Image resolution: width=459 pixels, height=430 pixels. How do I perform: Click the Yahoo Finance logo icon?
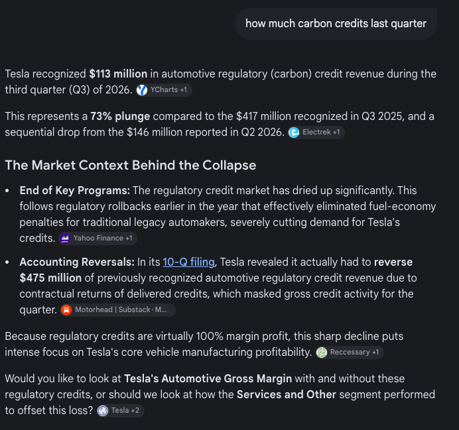[x=65, y=239]
